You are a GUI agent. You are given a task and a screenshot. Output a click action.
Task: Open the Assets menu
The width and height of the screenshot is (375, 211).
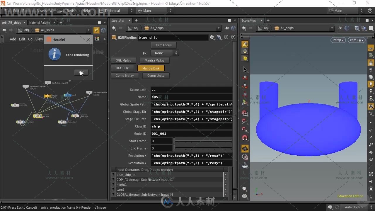(42, 11)
